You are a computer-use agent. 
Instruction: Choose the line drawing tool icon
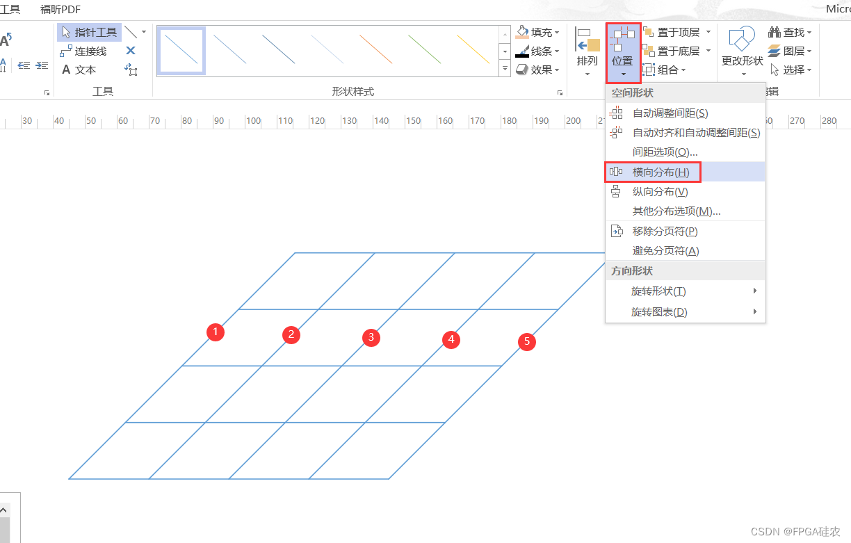point(131,32)
